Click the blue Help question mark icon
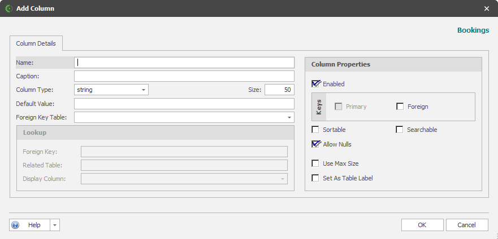 15,225
